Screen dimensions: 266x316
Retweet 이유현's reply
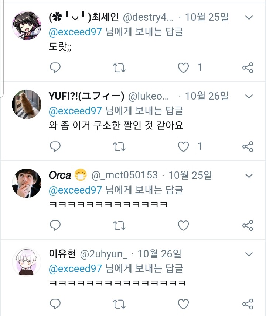click(x=119, y=304)
